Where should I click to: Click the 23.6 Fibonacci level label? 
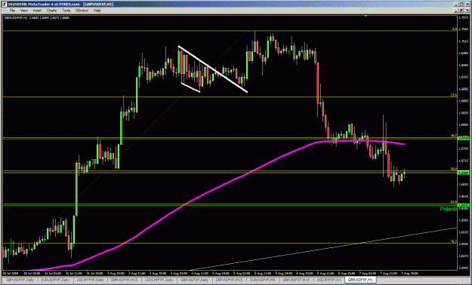coord(454,95)
